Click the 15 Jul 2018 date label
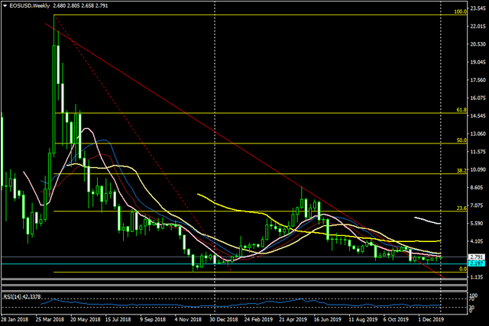The height and width of the screenshot is (326, 489). [x=118, y=319]
